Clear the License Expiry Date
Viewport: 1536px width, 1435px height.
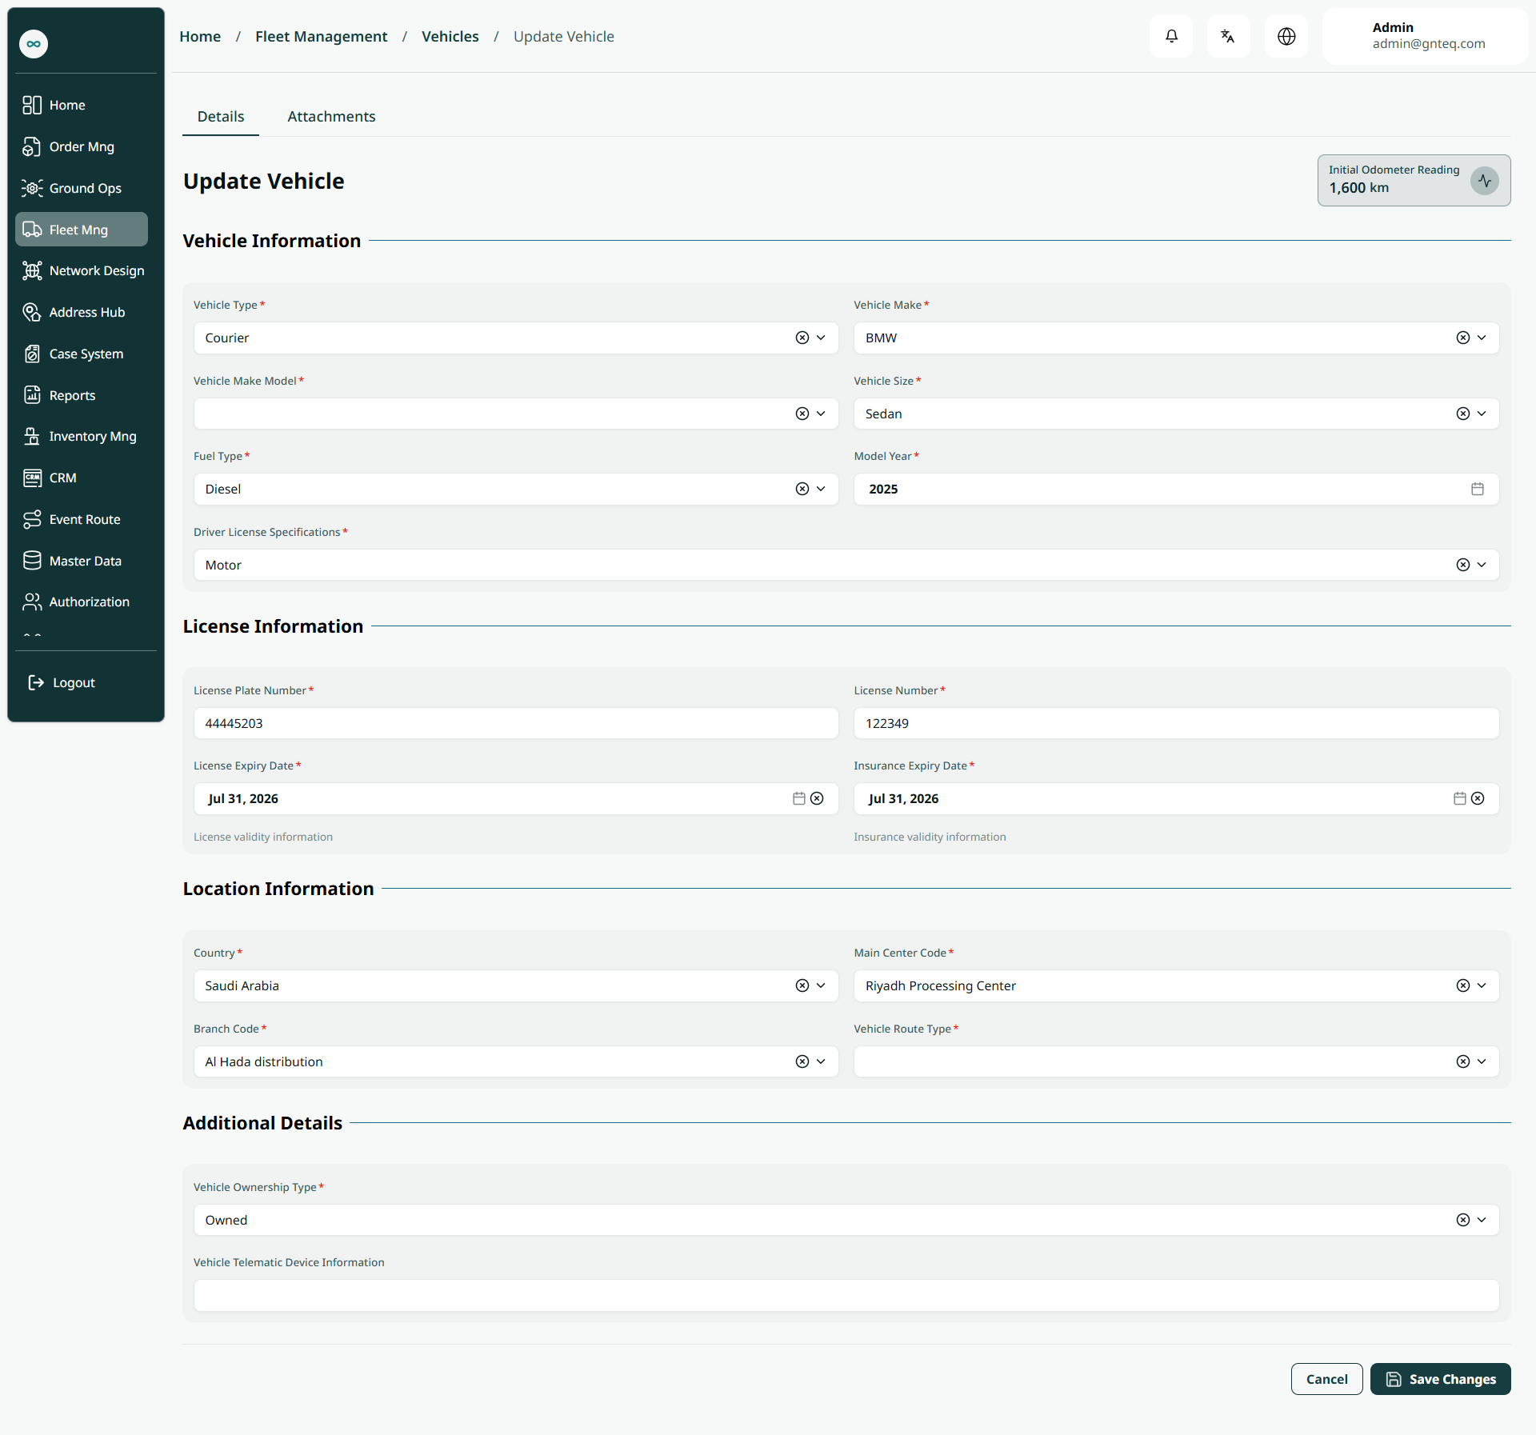pyautogui.click(x=817, y=798)
